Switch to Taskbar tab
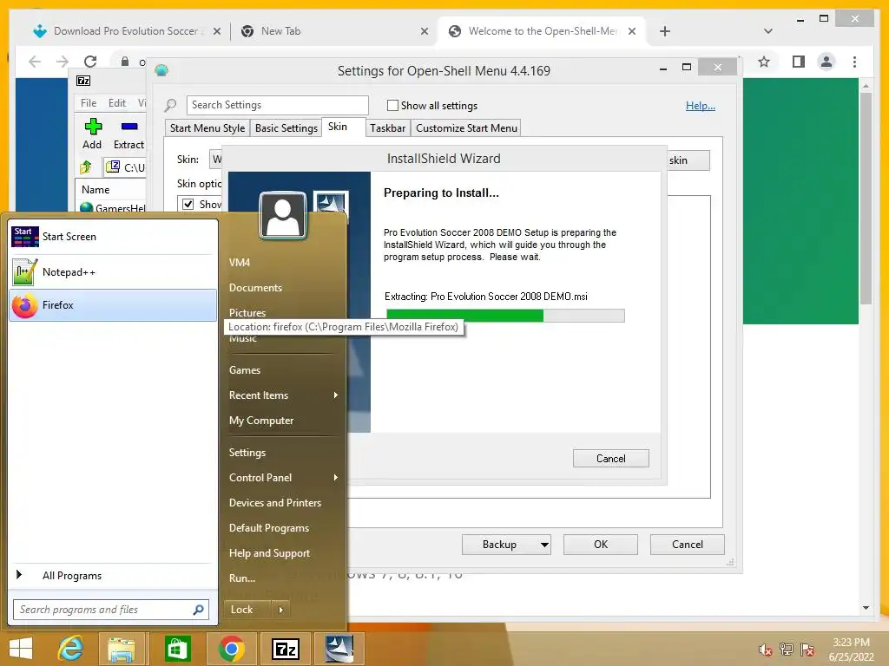 tap(388, 128)
